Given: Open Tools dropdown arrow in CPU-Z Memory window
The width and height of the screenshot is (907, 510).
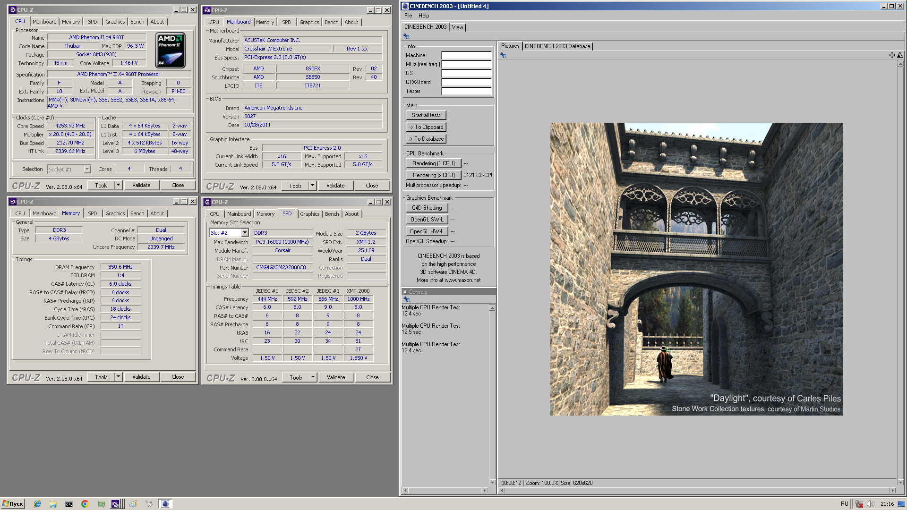Looking at the screenshot, I should [118, 377].
